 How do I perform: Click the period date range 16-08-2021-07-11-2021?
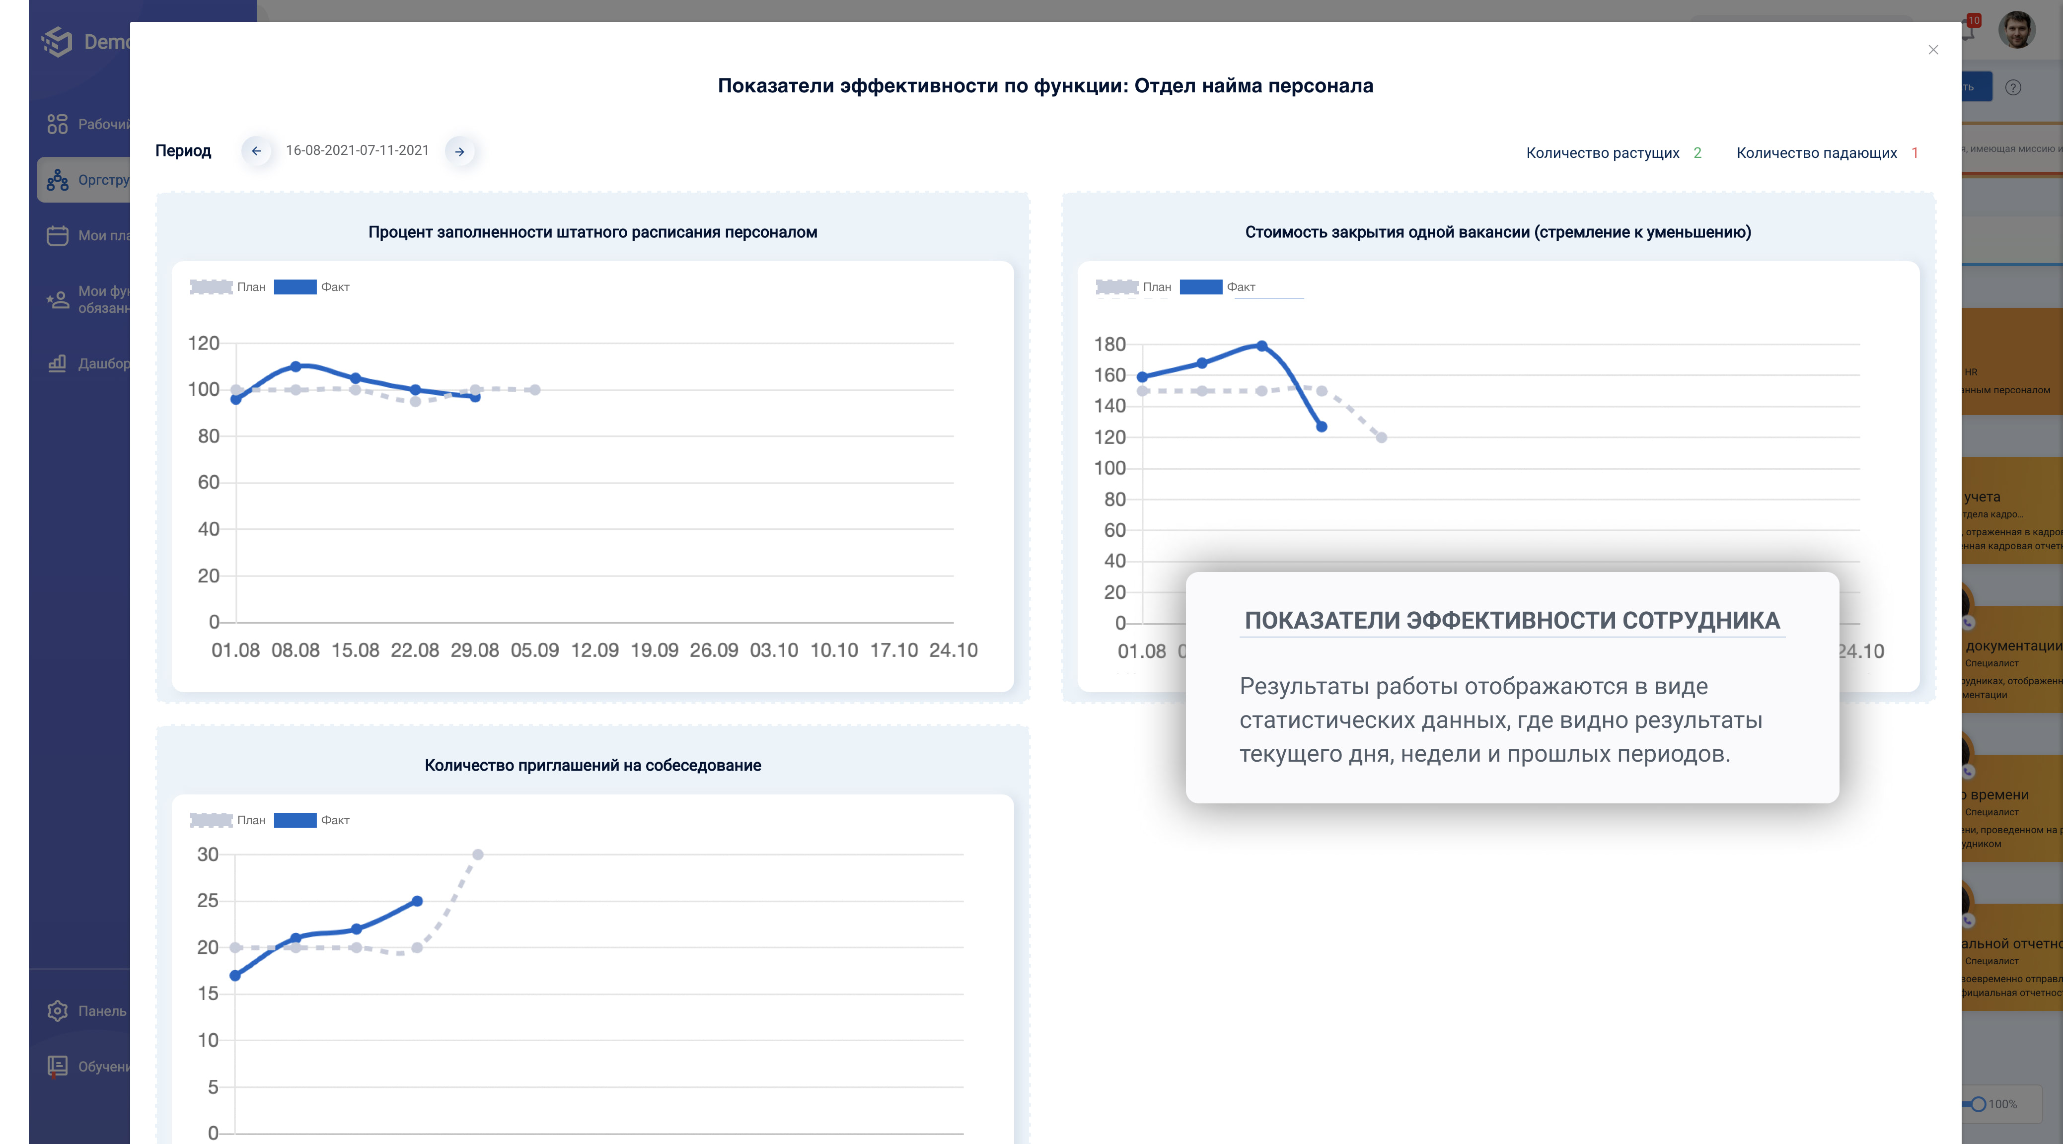[x=357, y=150]
